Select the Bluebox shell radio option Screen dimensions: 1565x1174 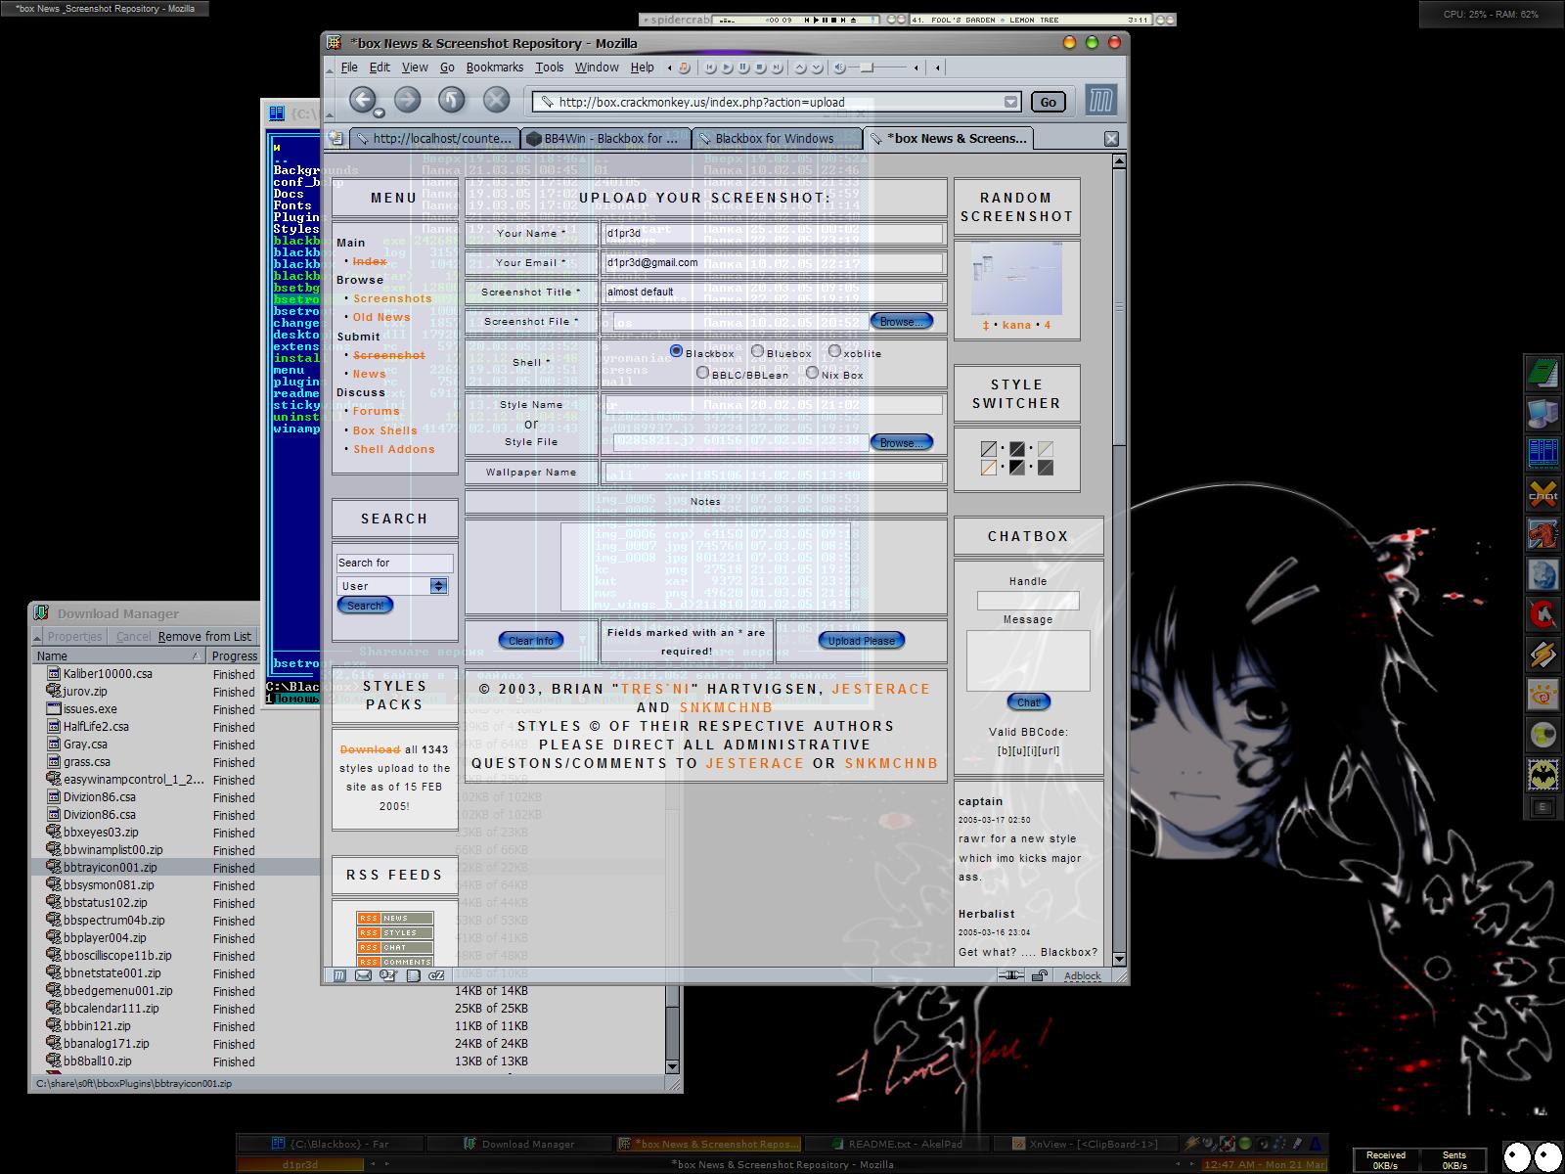click(x=757, y=351)
